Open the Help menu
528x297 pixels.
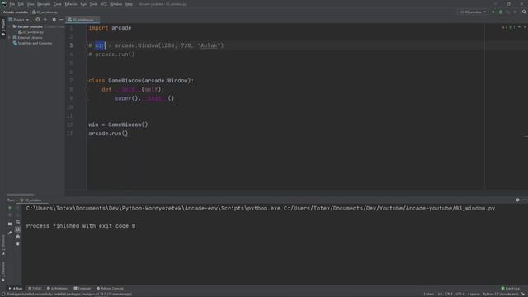tap(129, 4)
